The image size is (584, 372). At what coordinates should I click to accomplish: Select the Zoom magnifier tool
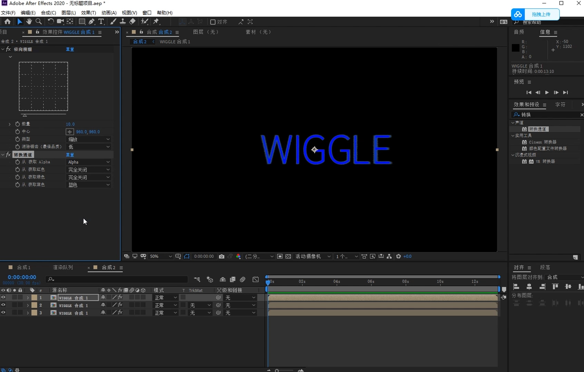point(39,22)
